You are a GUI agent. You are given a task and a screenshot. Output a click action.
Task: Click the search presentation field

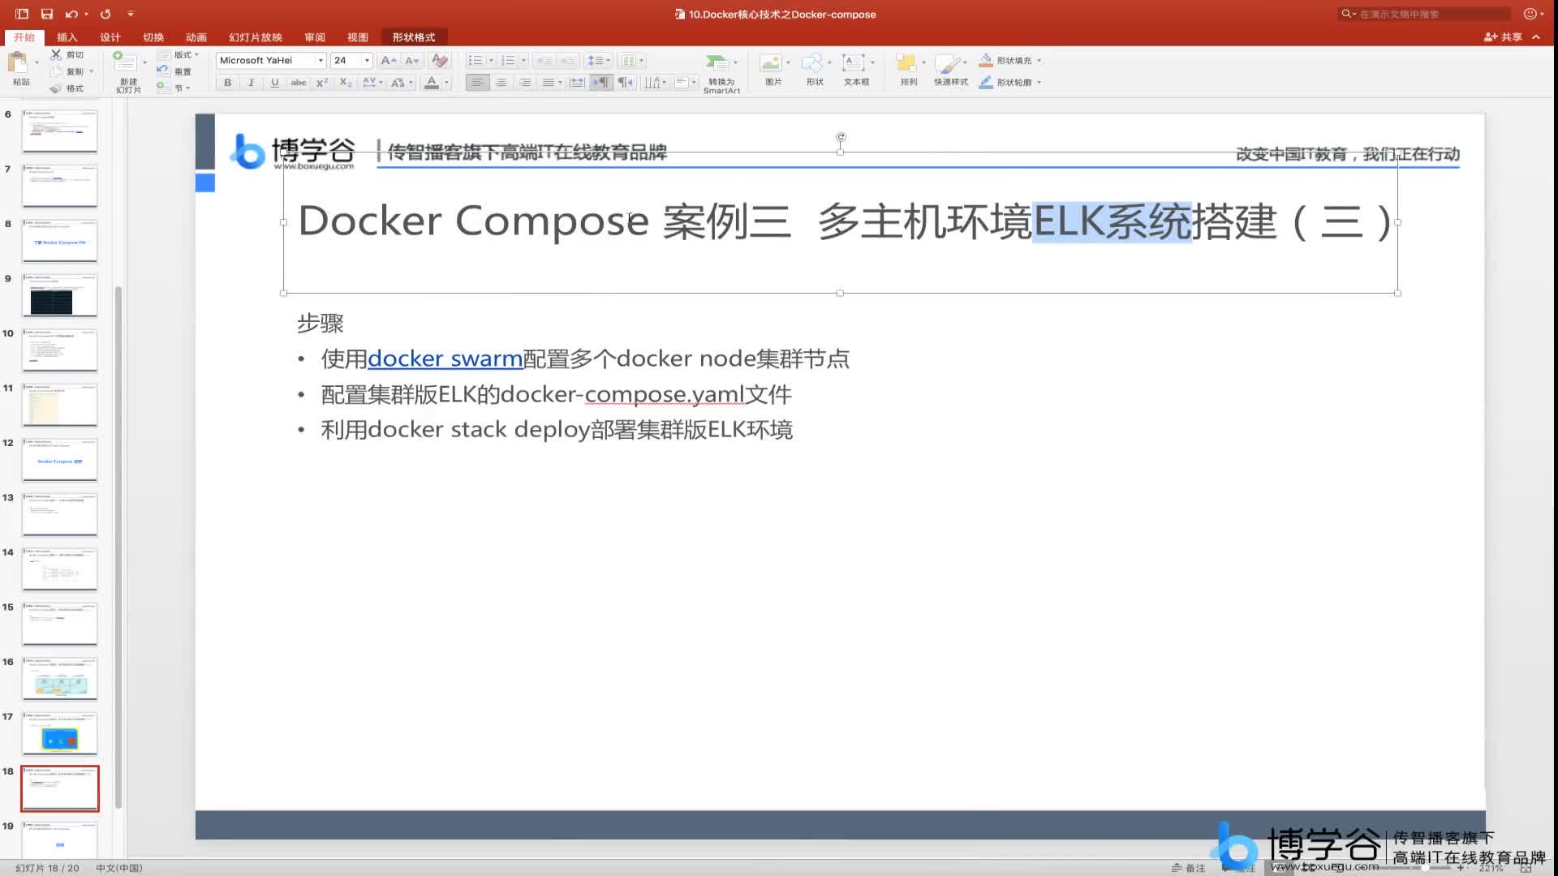point(1425,14)
